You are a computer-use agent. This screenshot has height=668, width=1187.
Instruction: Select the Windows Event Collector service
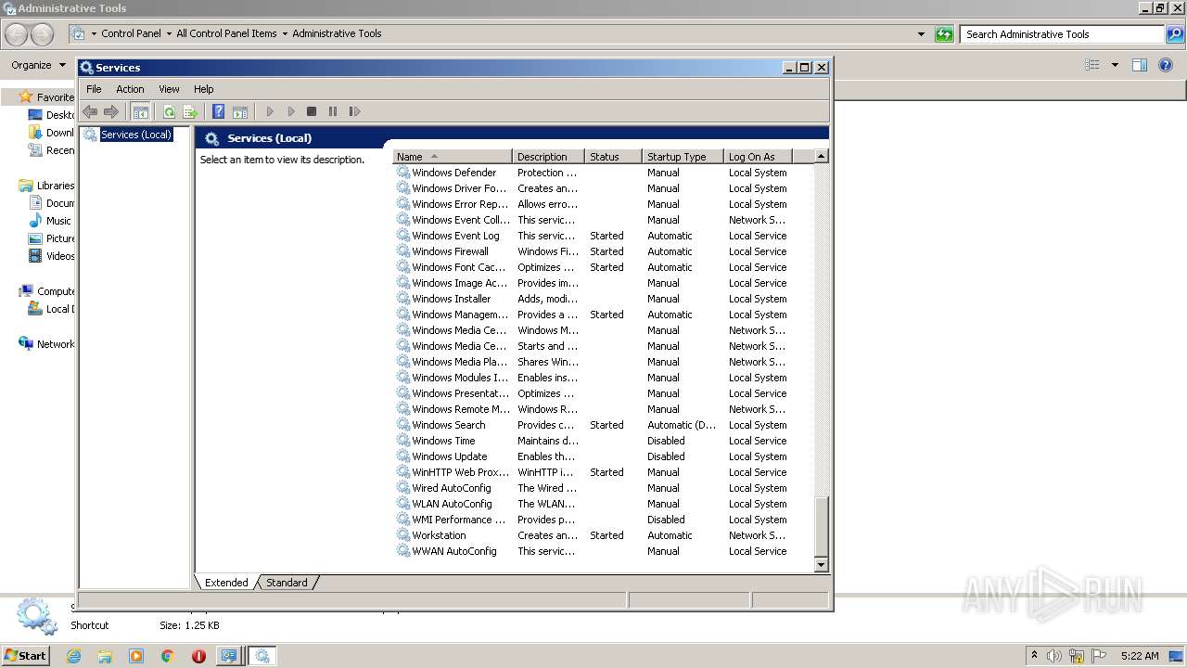(x=603, y=220)
